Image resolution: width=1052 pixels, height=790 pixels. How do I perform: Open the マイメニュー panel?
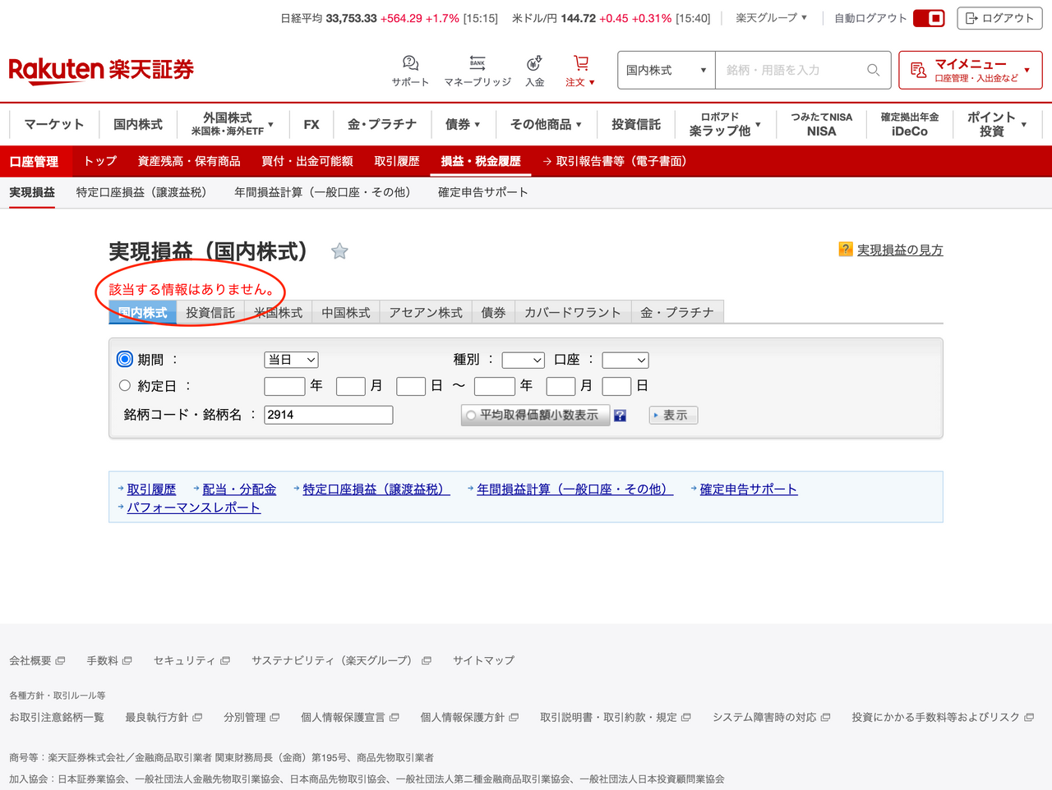[970, 70]
